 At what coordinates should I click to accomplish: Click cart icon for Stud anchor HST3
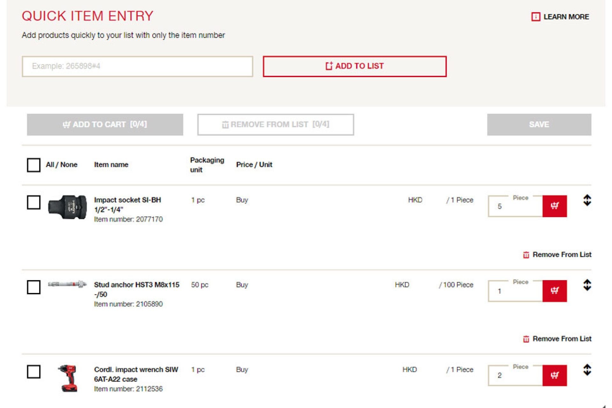pos(555,291)
